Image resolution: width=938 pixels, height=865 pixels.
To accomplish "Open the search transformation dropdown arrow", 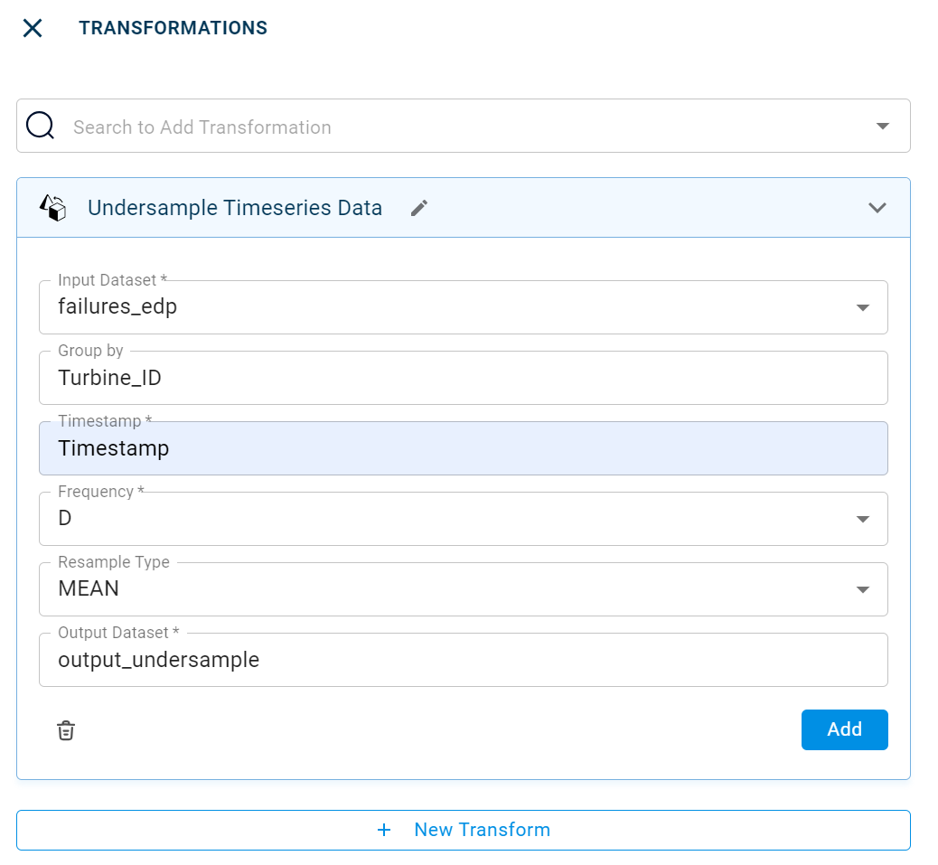I will [x=883, y=126].
